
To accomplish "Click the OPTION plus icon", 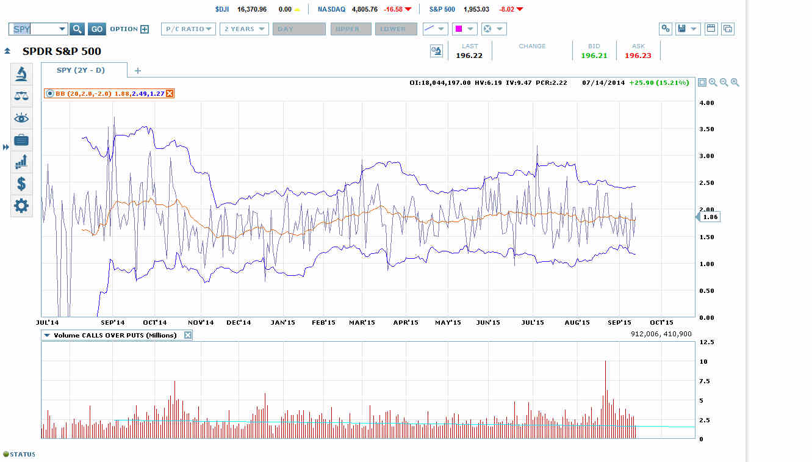I will click(x=145, y=29).
